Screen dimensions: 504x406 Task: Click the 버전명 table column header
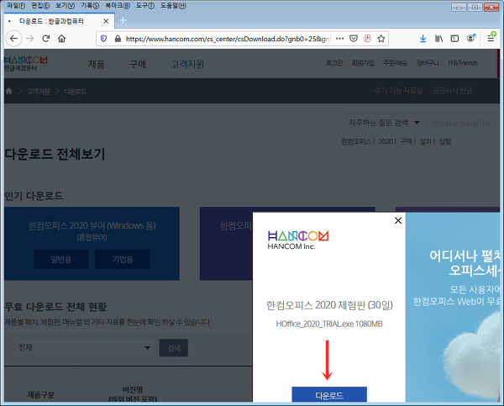tap(133, 394)
